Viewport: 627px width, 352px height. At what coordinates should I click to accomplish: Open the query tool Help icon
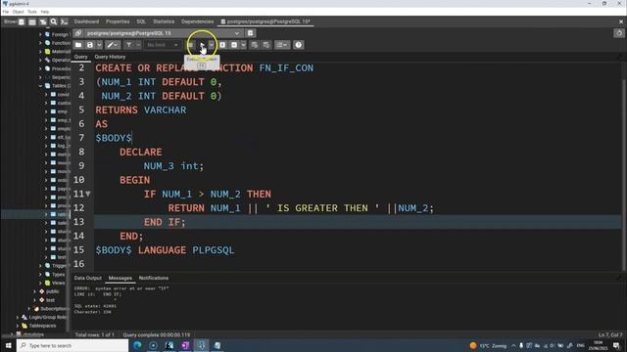pyautogui.click(x=298, y=45)
